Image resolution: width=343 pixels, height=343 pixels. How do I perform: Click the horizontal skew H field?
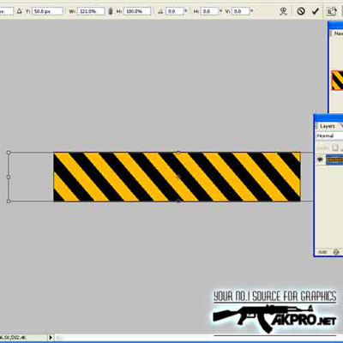(210, 11)
